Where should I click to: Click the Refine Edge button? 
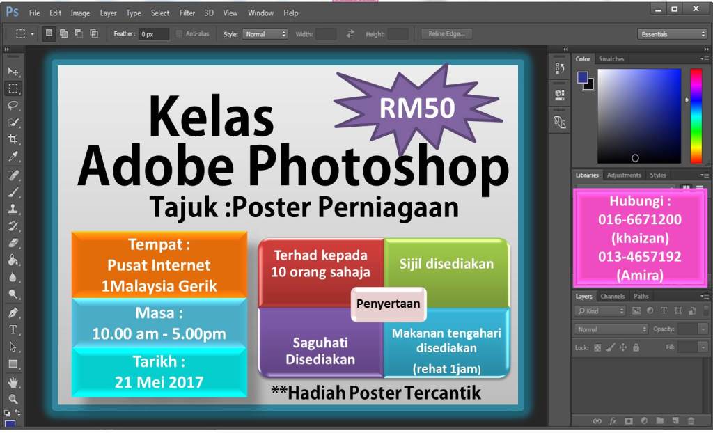coord(447,33)
